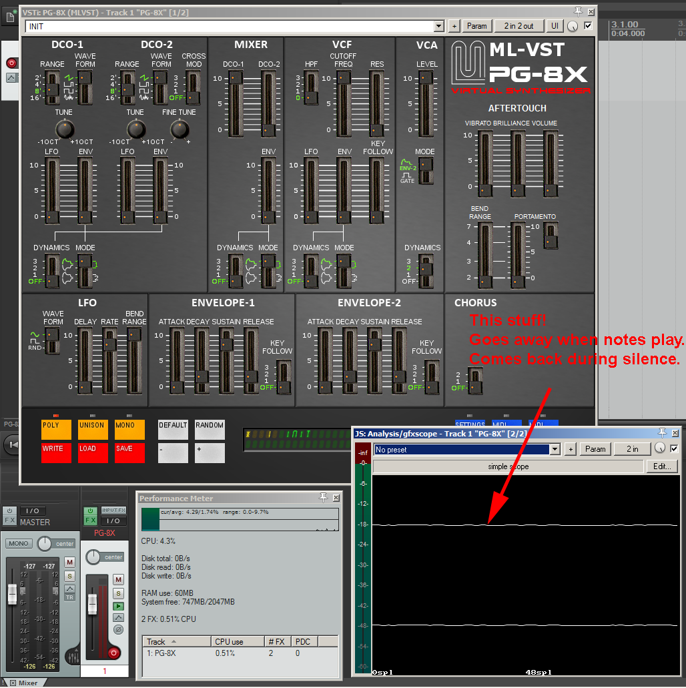Uncheck bypass checkbox in gfxscope window
Screen dimensions: 686x688
click(x=674, y=448)
